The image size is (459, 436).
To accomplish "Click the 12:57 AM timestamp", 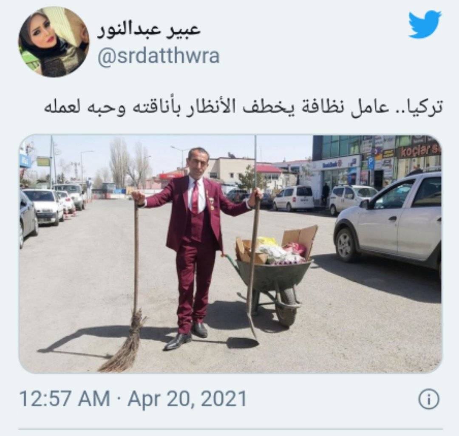I will pos(65,399).
